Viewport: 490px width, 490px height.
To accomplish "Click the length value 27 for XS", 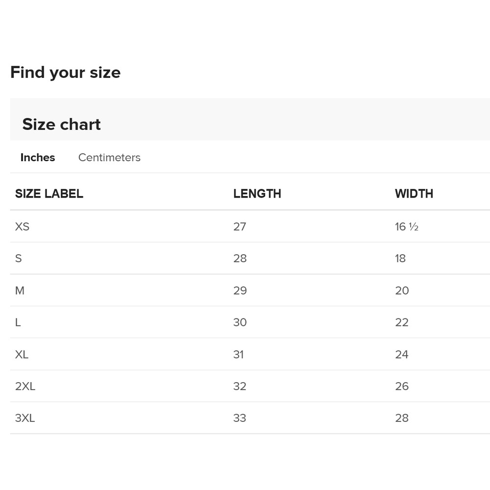I will point(240,226).
